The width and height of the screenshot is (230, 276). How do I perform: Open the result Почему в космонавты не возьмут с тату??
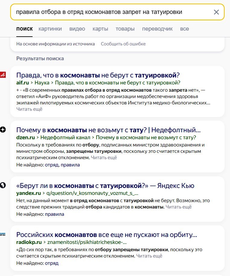point(108,130)
